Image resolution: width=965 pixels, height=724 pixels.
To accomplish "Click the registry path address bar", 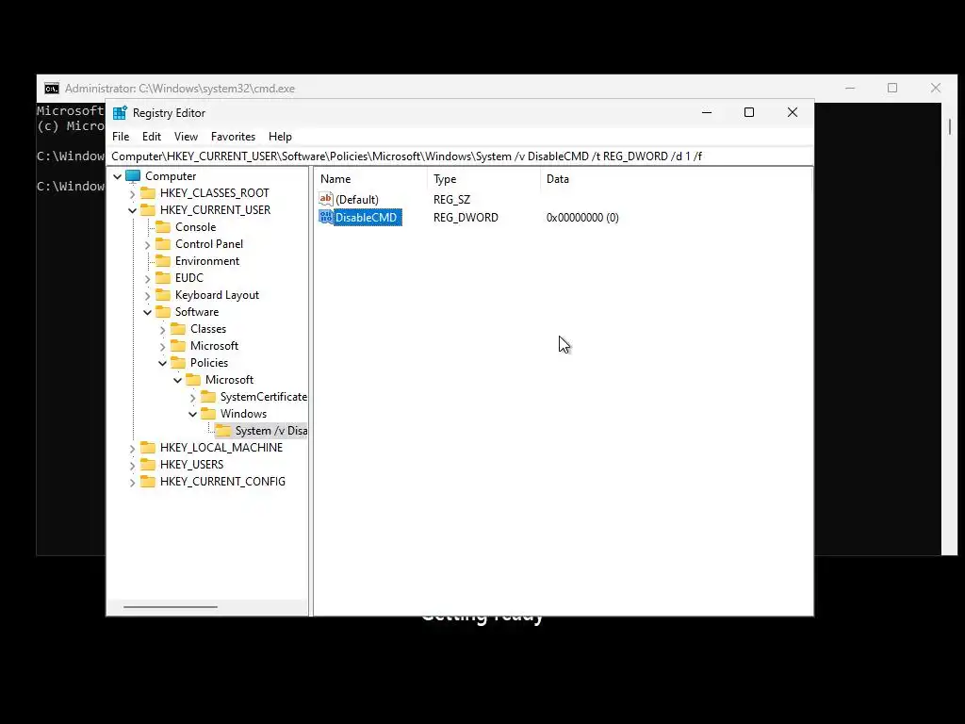I will (460, 156).
